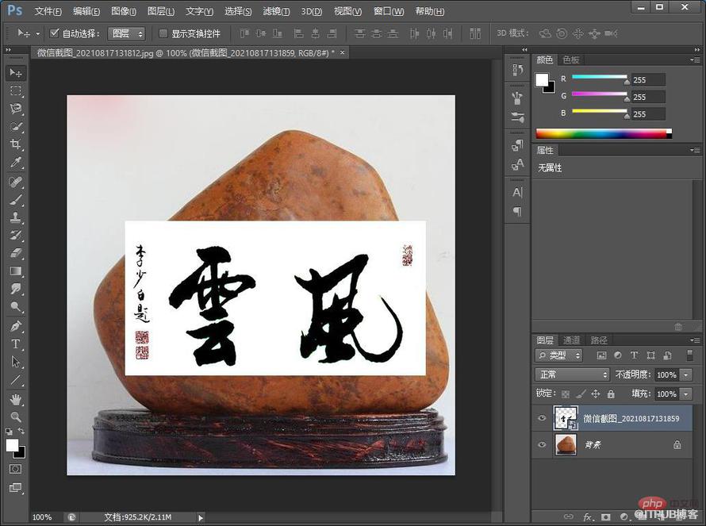Select the Pen tool

pos(16,327)
